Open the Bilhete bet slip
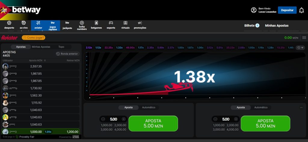308x142 pixels. 252,26
